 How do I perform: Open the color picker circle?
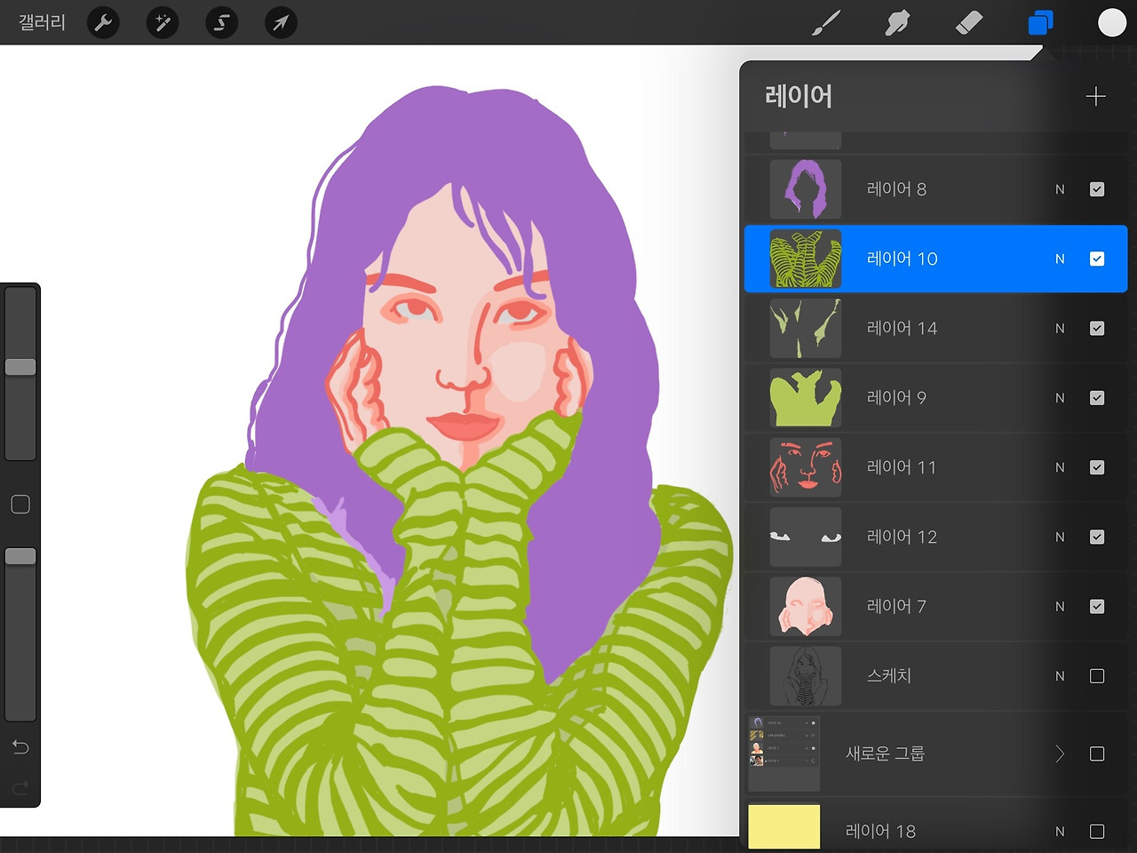1111,21
